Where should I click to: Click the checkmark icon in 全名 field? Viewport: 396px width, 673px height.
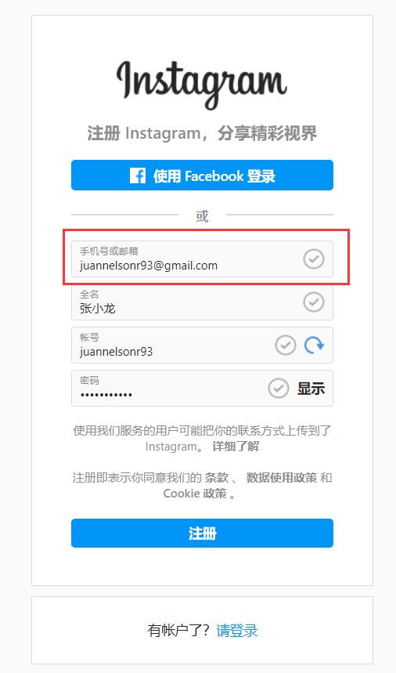click(314, 302)
